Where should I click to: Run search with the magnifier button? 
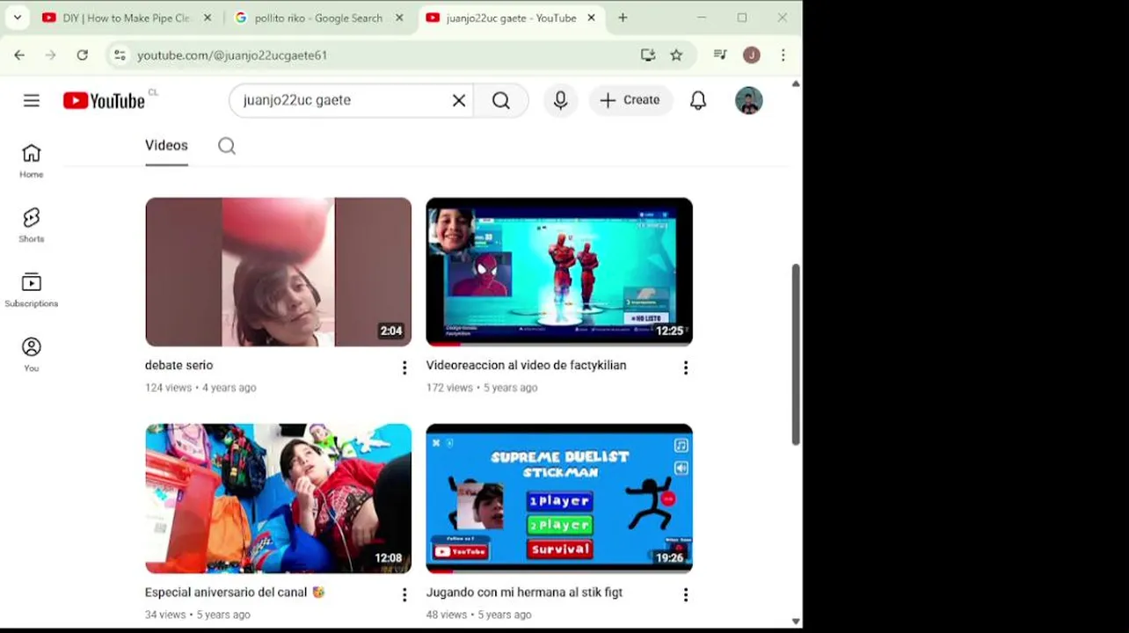tap(501, 100)
